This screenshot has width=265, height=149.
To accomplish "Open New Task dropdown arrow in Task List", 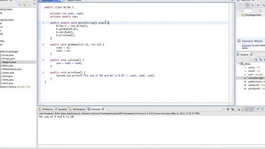I will (243, 5).
